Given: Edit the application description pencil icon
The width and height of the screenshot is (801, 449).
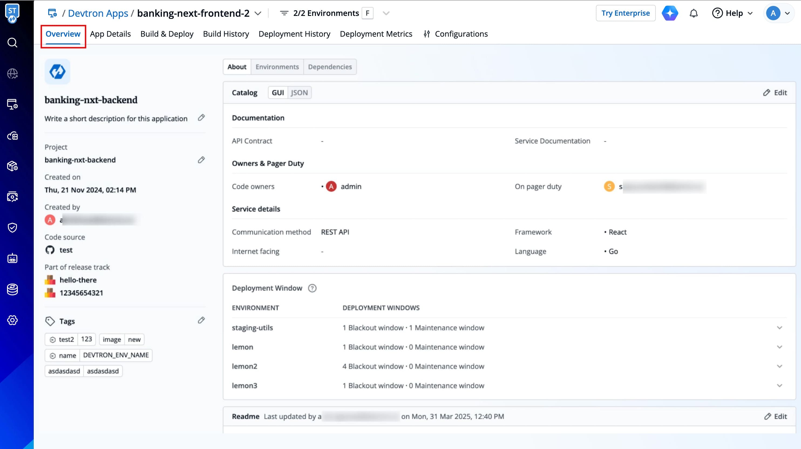Looking at the screenshot, I should pyautogui.click(x=201, y=118).
